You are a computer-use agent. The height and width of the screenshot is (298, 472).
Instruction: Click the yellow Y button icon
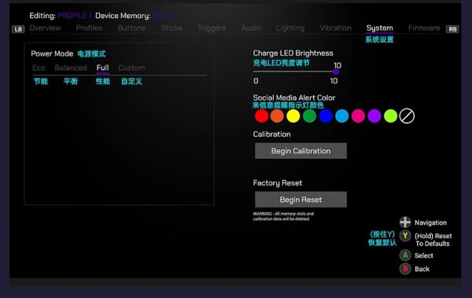coord(405,236)
